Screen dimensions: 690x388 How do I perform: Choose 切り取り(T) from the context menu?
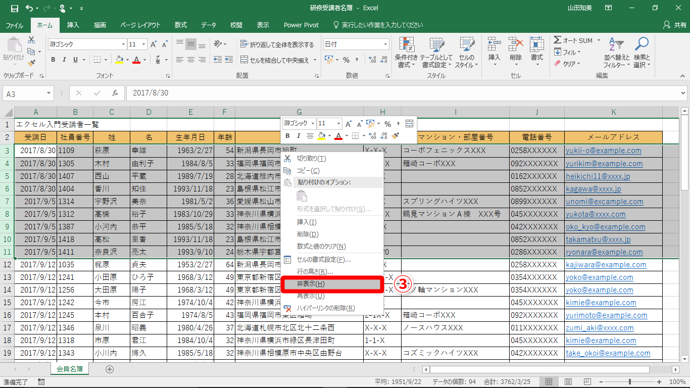[x=331, y=159]
